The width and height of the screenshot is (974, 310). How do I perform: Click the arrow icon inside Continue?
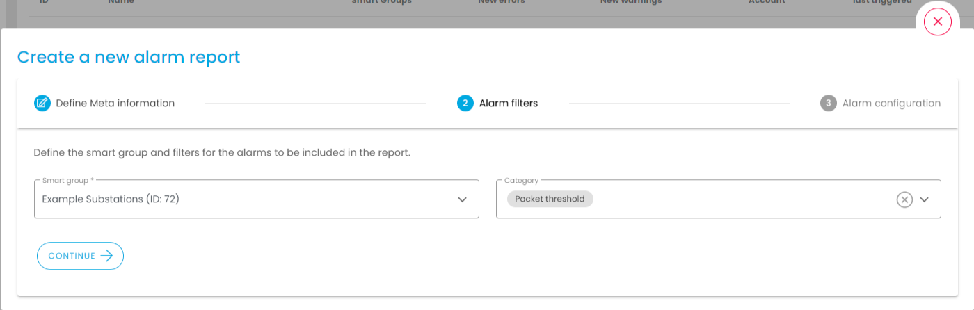pyautogui.click(x=106, y=256)
